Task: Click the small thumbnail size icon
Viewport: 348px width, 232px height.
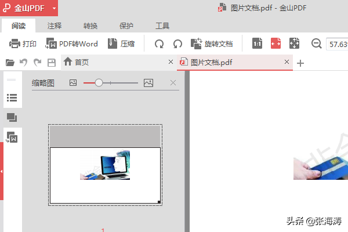Action: click(x=73, y=83)
